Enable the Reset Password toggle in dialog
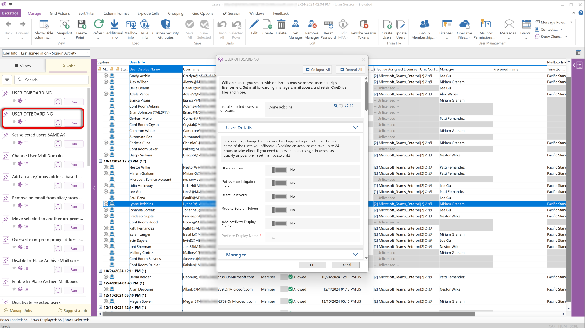The image size is (585, 328). [280, 197]
